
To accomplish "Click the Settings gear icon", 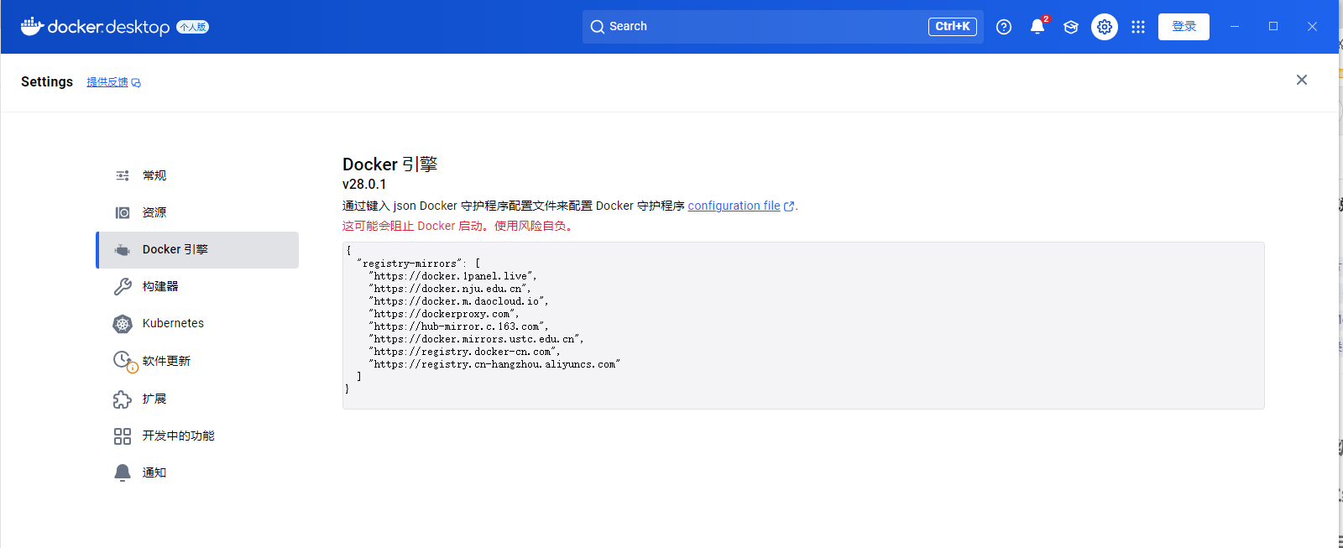I will pyautogui.click(x=1105, y=27).
